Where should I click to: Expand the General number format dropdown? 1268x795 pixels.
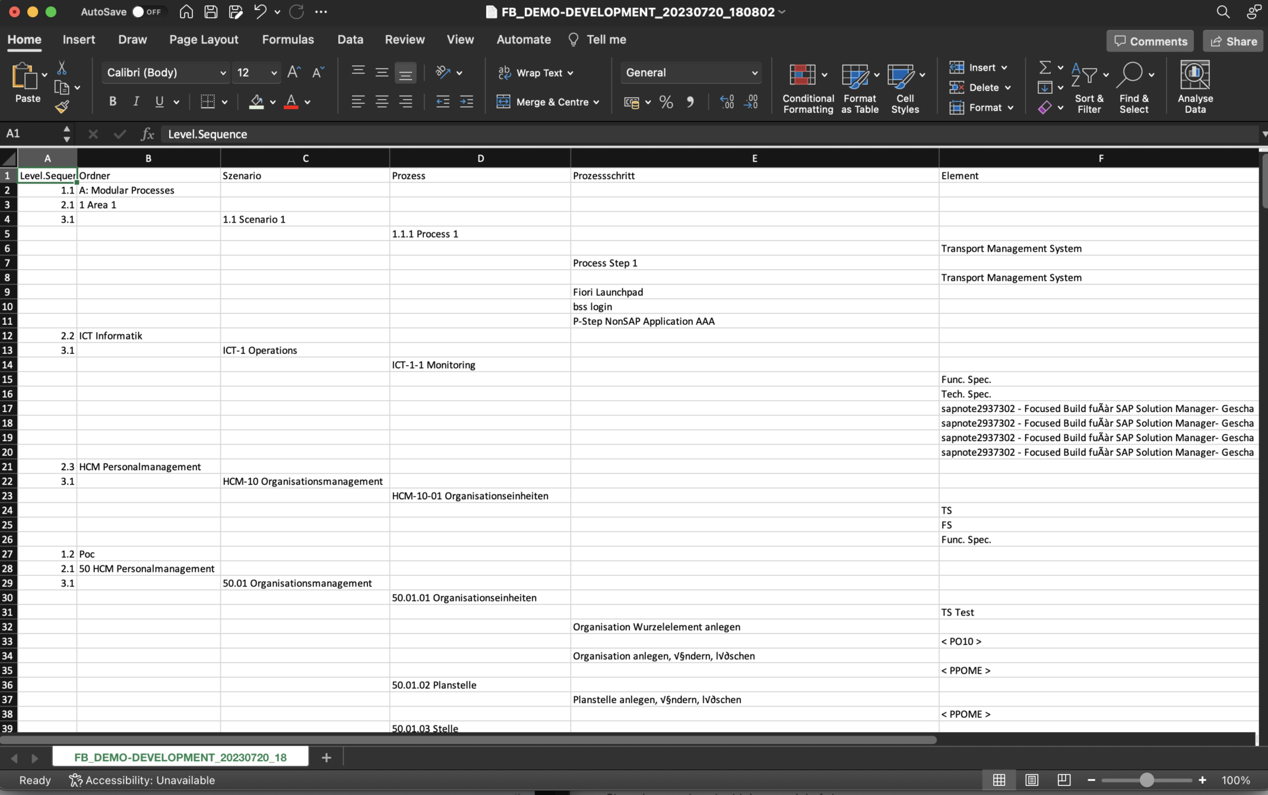[x=754, y=73]
